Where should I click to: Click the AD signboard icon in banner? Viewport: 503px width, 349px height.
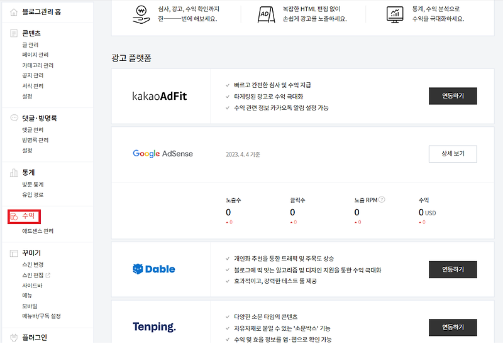(266, 14)
